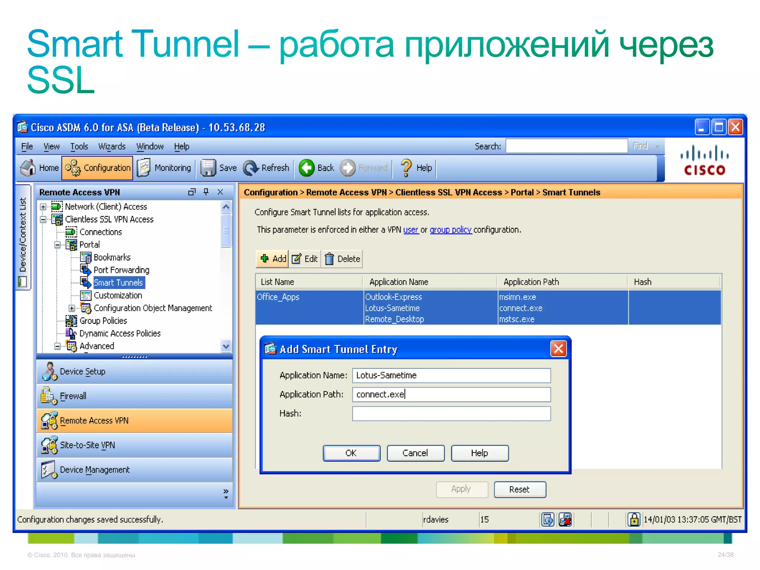Open the View menu
760x570 pixels.
click(52, 147)
